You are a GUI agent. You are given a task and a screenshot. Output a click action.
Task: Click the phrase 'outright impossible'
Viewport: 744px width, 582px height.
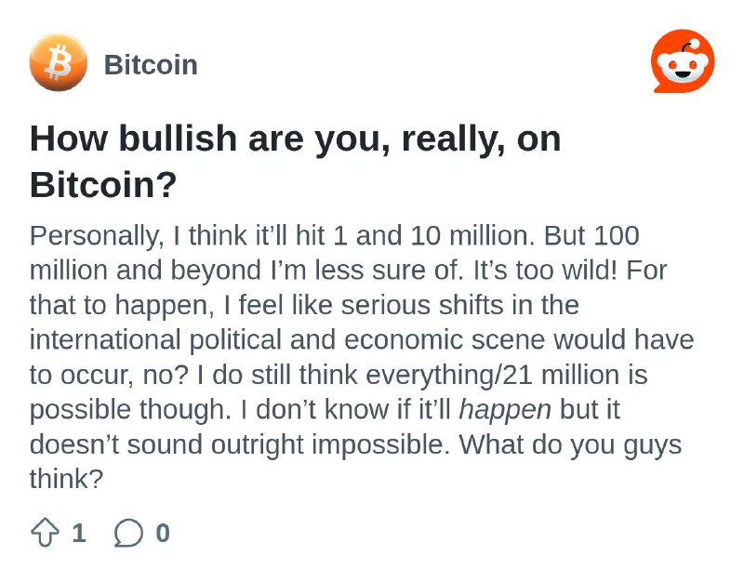(329, 445)
